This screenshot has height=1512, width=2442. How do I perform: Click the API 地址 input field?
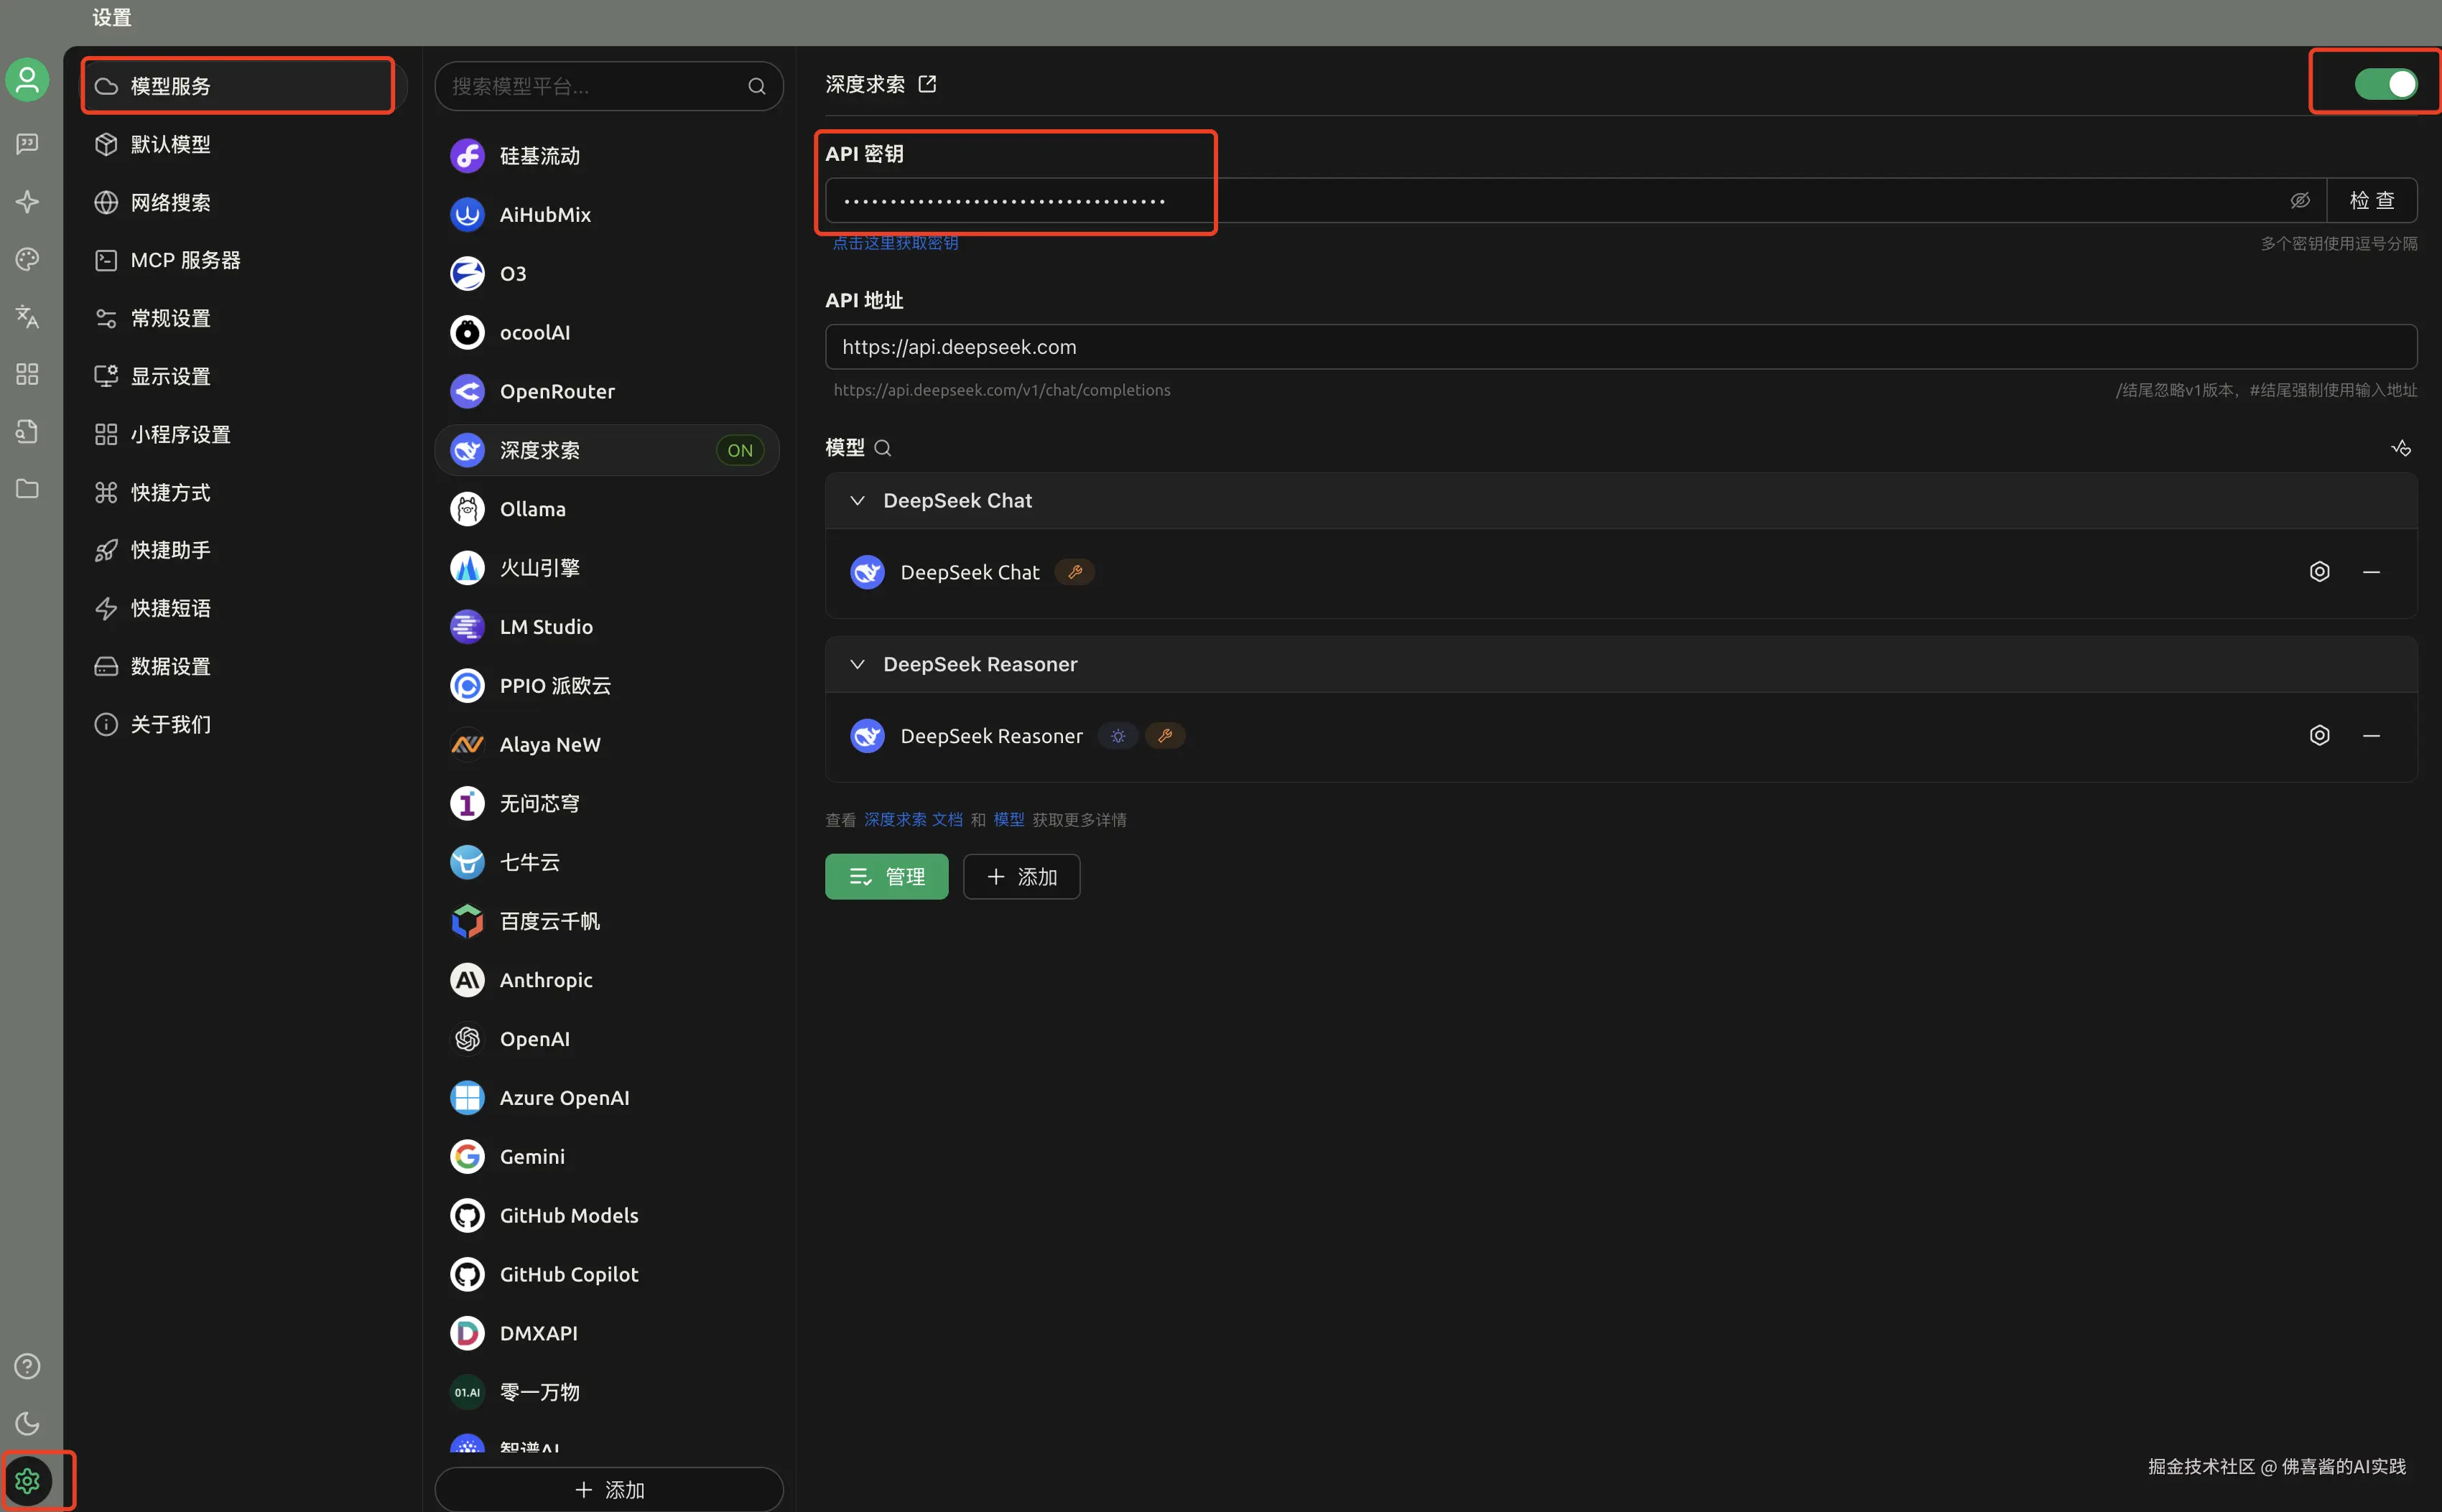coord(1620,347)
